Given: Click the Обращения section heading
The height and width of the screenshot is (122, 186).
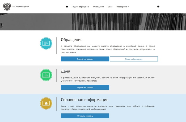Looking at the screenshot, I should 72,40.
